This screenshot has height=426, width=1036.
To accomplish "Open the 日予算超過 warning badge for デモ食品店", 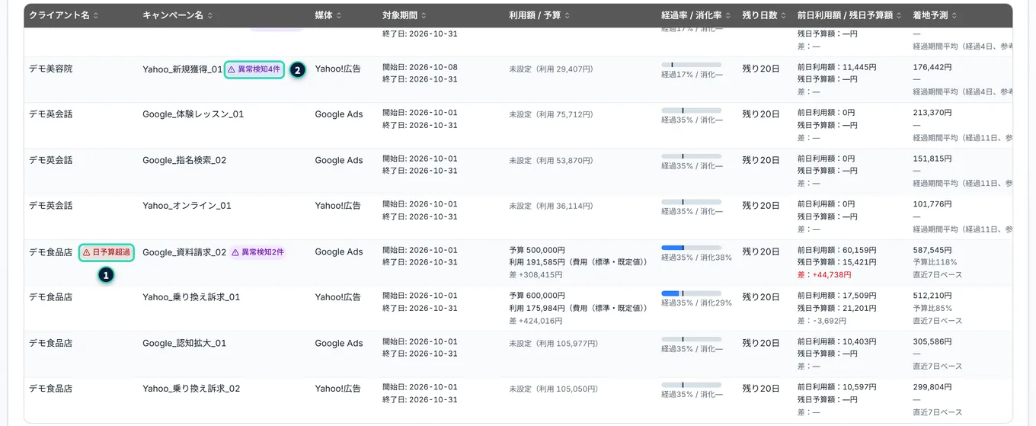I will point(107,252).
